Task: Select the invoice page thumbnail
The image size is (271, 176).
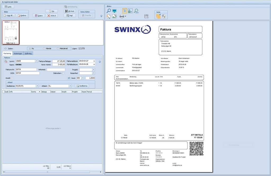Action: click(11, 33)
